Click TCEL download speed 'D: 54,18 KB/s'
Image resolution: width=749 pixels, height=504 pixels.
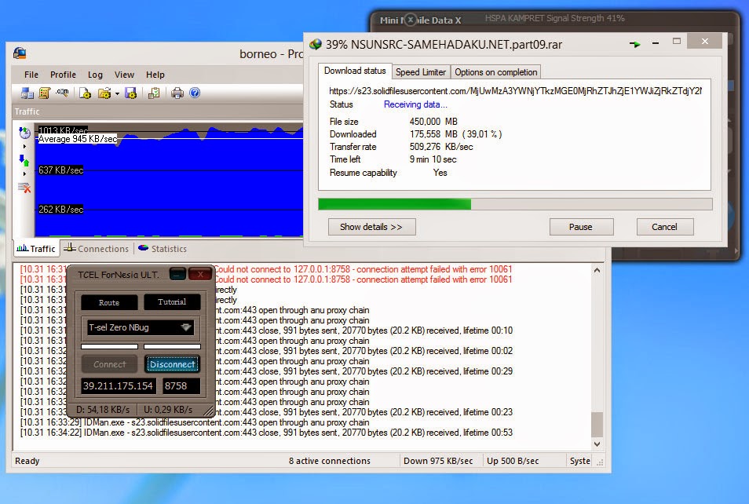click(103, 410)
